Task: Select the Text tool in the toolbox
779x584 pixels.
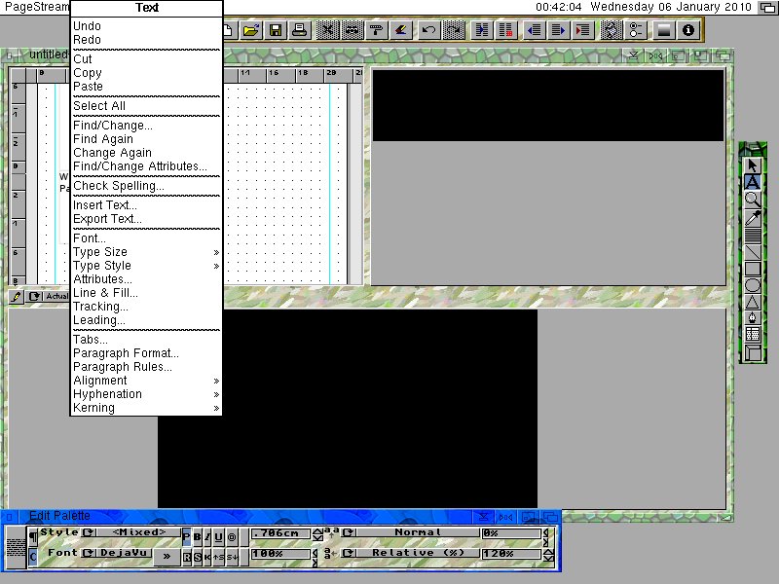Action: 753,182
